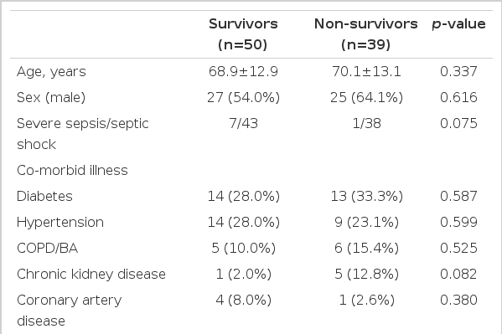
Task: Select the 5 (12.8%) kidney disease cell
Action: 366,275
